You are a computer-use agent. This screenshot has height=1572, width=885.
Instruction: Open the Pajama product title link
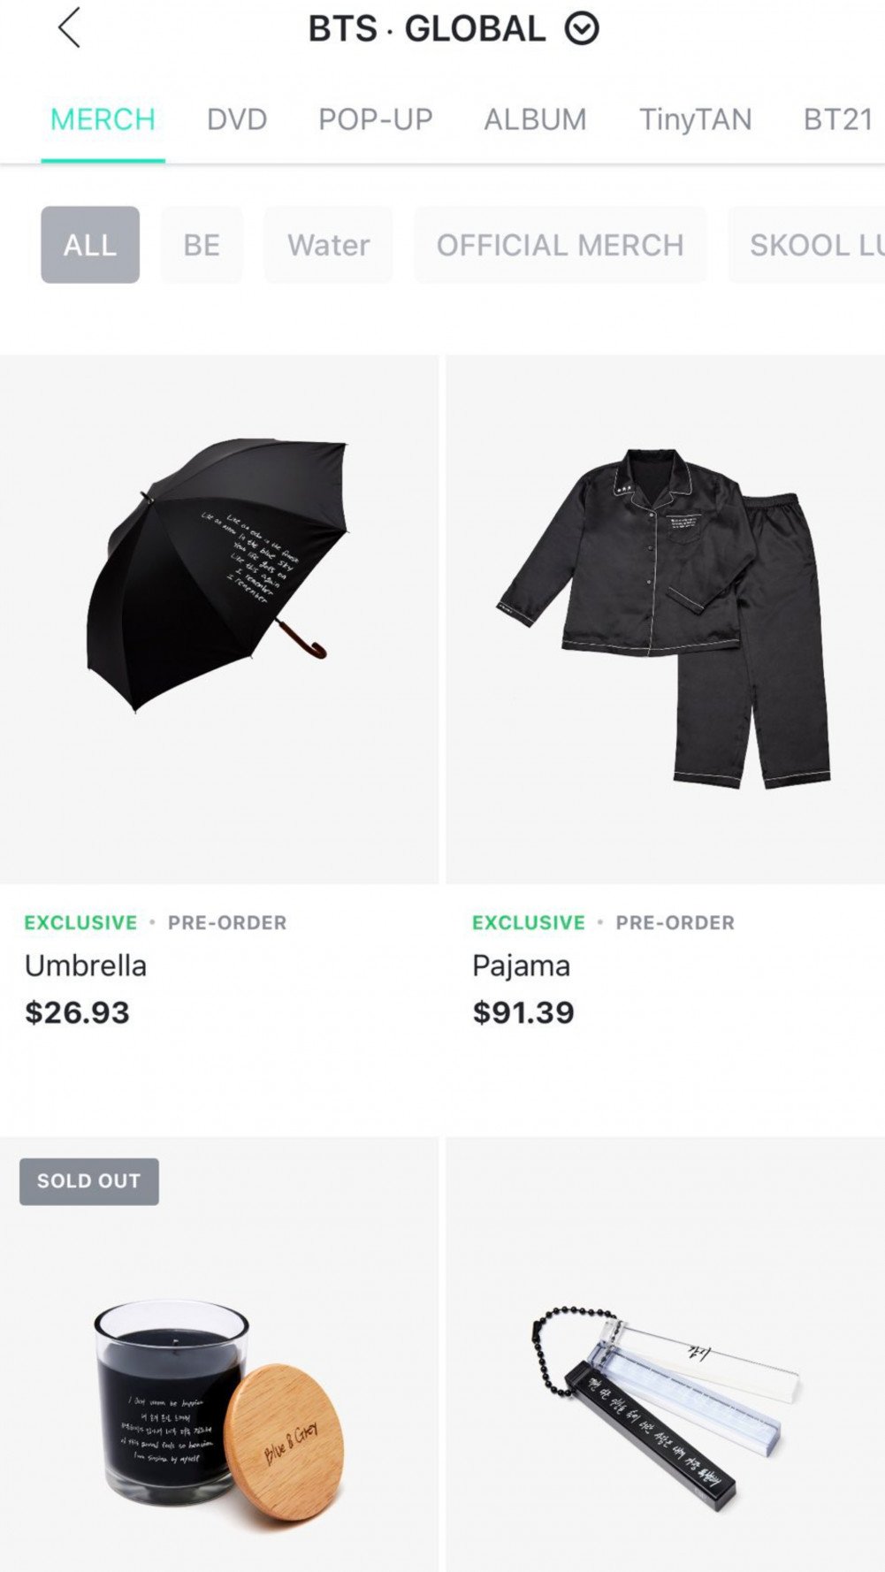click(x=521, y=965)
